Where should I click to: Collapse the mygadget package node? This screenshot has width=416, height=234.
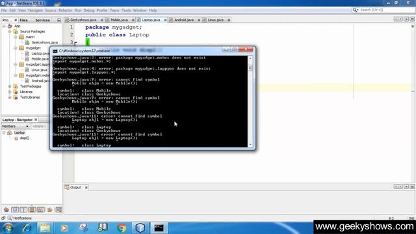(16, 48)
